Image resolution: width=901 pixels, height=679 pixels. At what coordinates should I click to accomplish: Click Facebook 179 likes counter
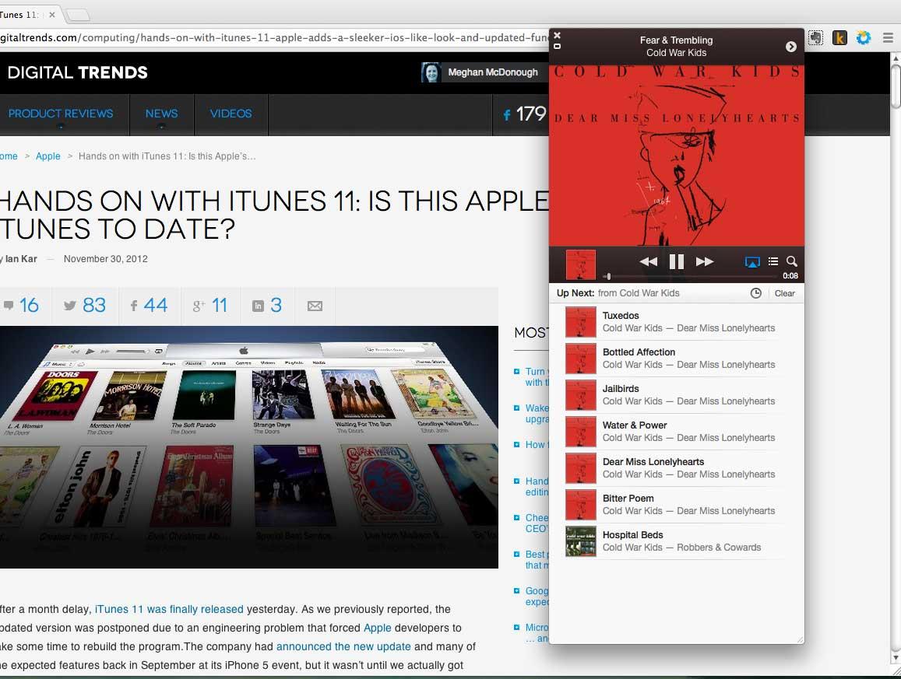click(x=524, y=114)
